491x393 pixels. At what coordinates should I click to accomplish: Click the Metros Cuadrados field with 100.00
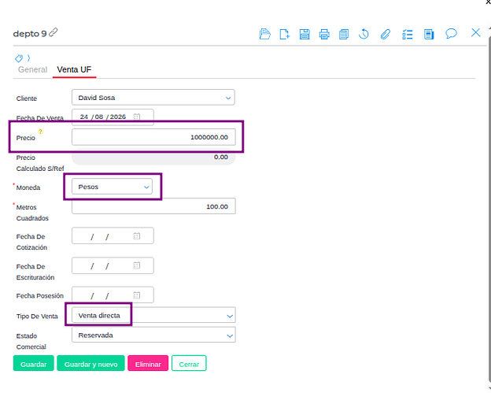(x=153, y=206)
